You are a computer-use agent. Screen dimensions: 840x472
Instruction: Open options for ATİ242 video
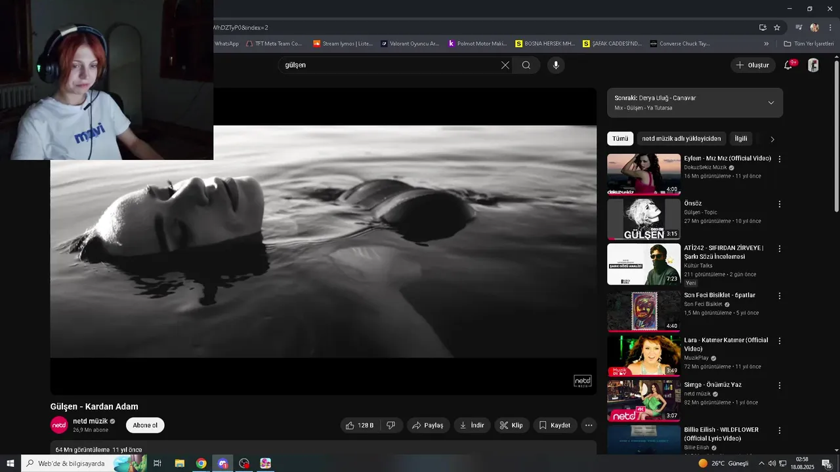click(x=780, y=249)
